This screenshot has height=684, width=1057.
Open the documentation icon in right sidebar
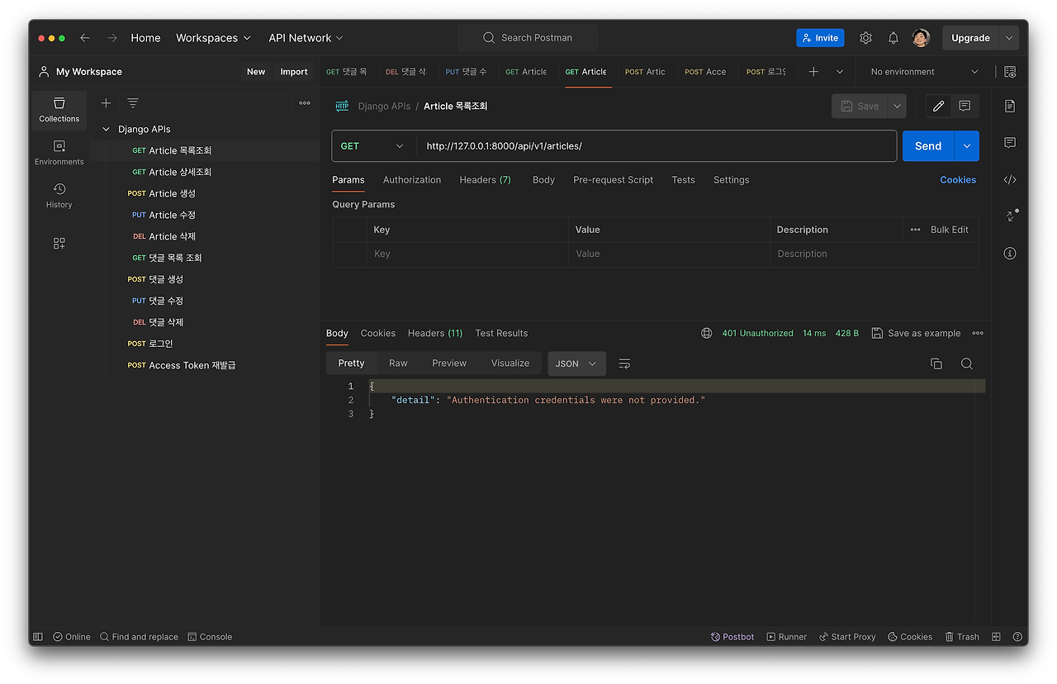tap(1010, 107)
